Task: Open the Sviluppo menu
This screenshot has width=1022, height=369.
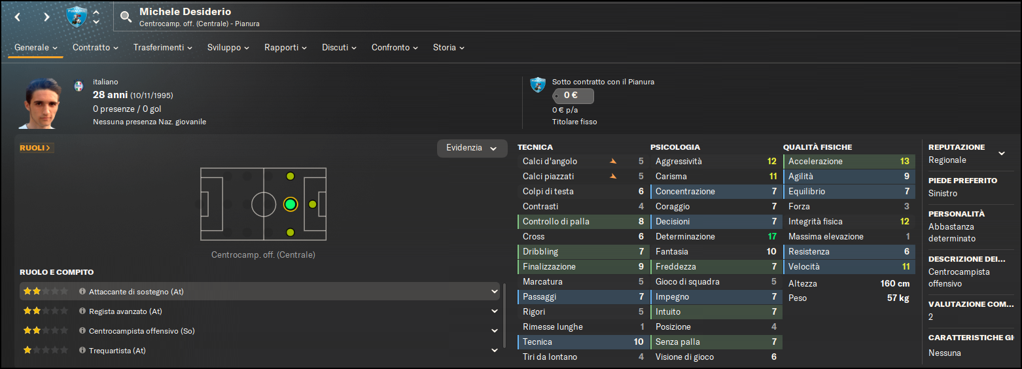Action: (x=228, y=48)
